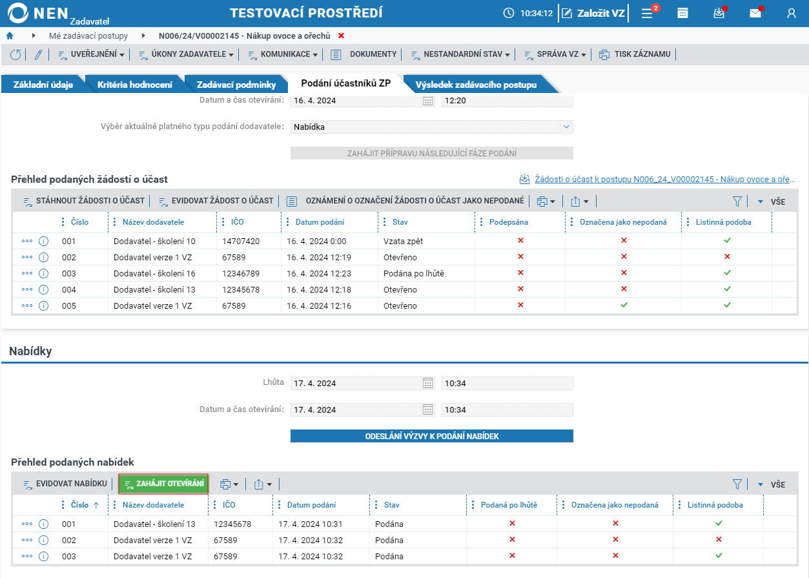Click the NEN Zadavatel logo

(57, 14)
